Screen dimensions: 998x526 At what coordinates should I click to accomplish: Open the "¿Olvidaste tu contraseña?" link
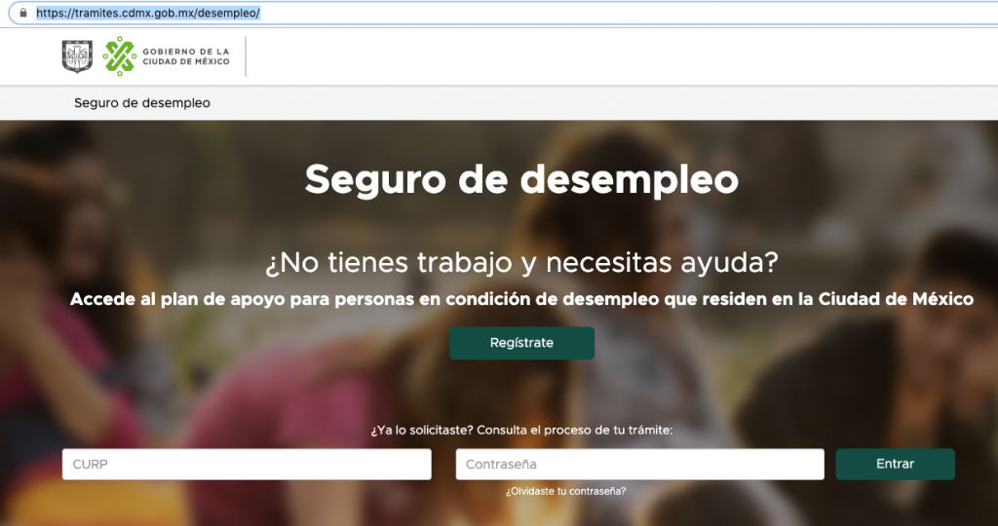[x=566, y=492]
